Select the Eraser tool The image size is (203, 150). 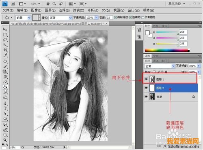point(5,82)
